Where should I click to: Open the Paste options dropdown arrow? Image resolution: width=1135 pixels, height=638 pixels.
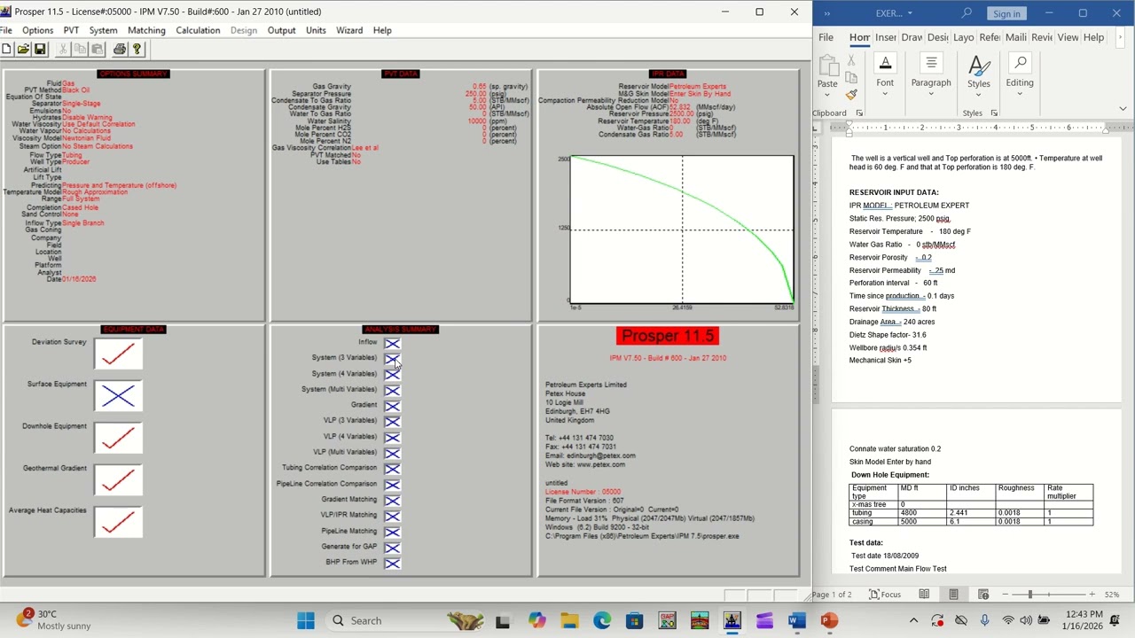pyautogui.click(x=827, y=93)
